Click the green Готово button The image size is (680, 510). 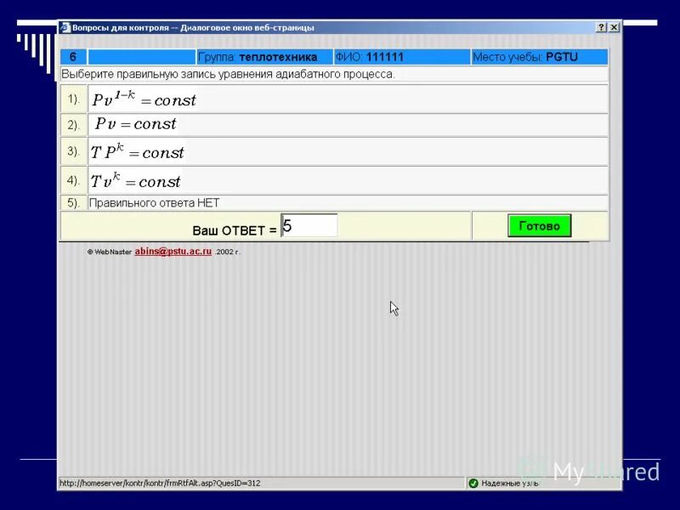pos(539,225)
